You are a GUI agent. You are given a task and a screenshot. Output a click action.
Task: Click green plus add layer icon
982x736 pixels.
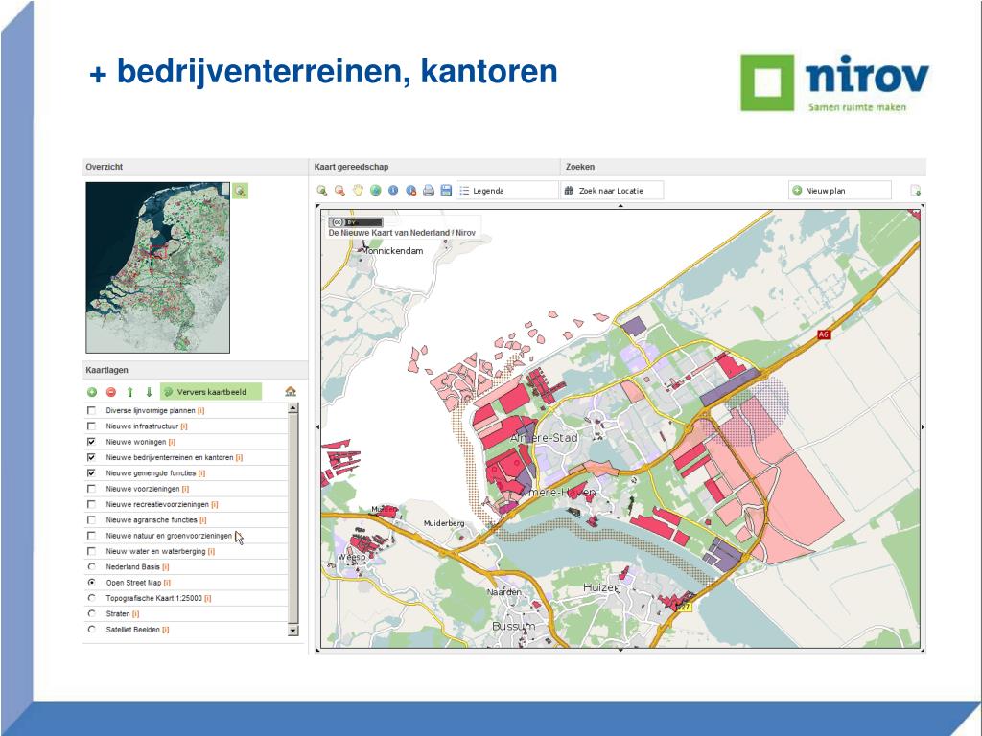(92, 392)
